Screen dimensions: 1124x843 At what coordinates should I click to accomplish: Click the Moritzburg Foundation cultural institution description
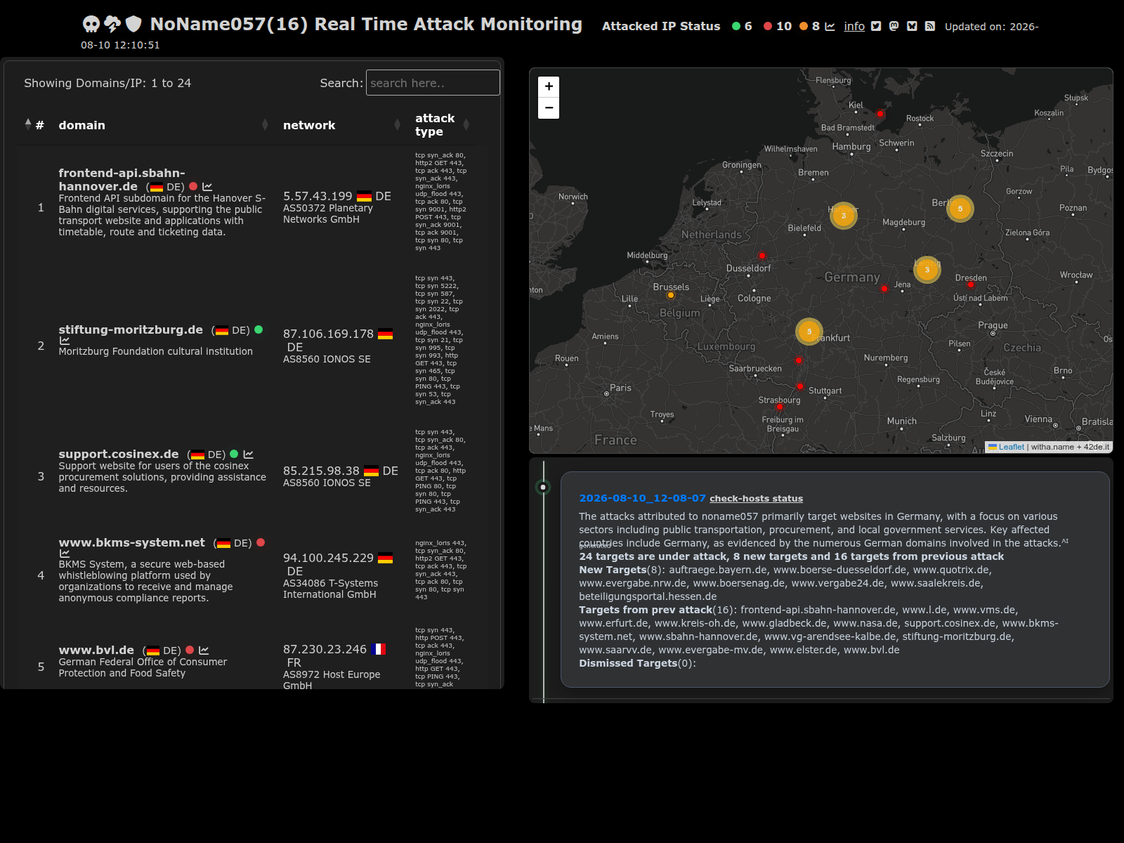[x=155, y=351]
